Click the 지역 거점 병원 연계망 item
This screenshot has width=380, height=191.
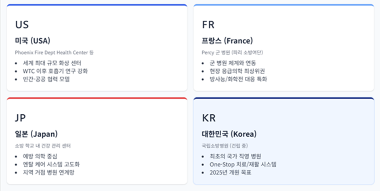coord(48,172)
